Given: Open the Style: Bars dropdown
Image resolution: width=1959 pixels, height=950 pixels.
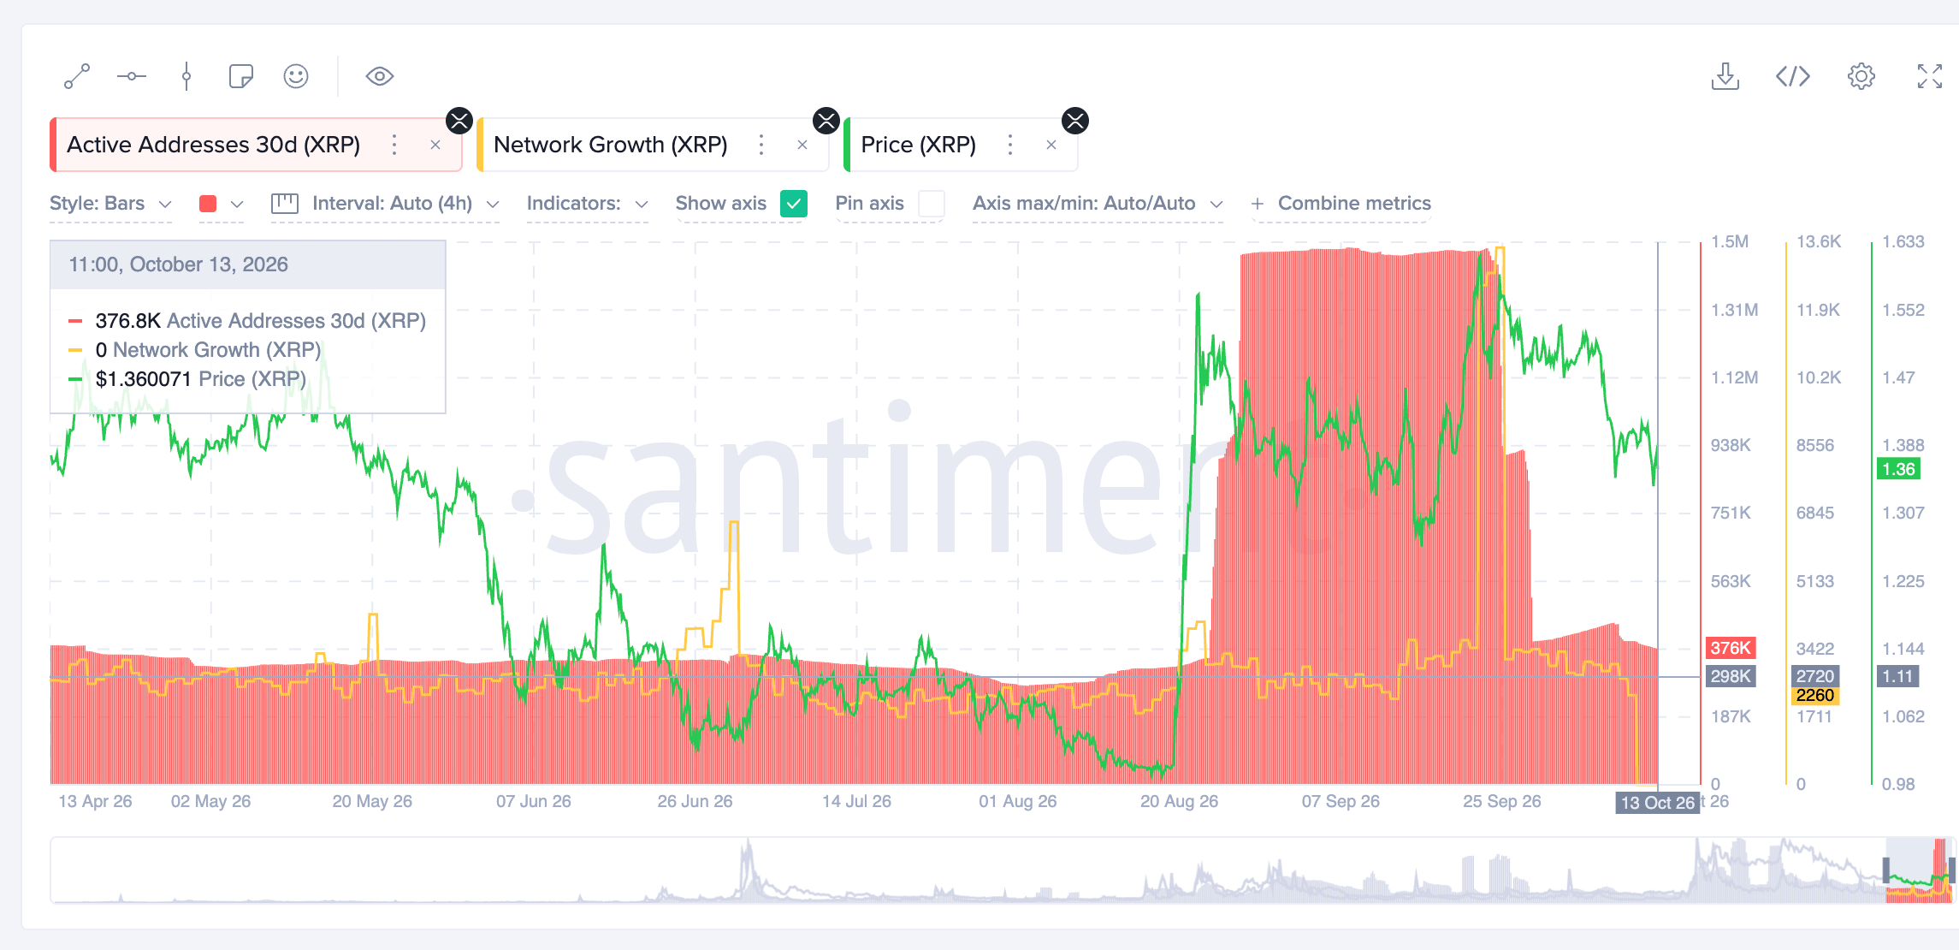Looking at the screenshot, I should tap(111, 204).
